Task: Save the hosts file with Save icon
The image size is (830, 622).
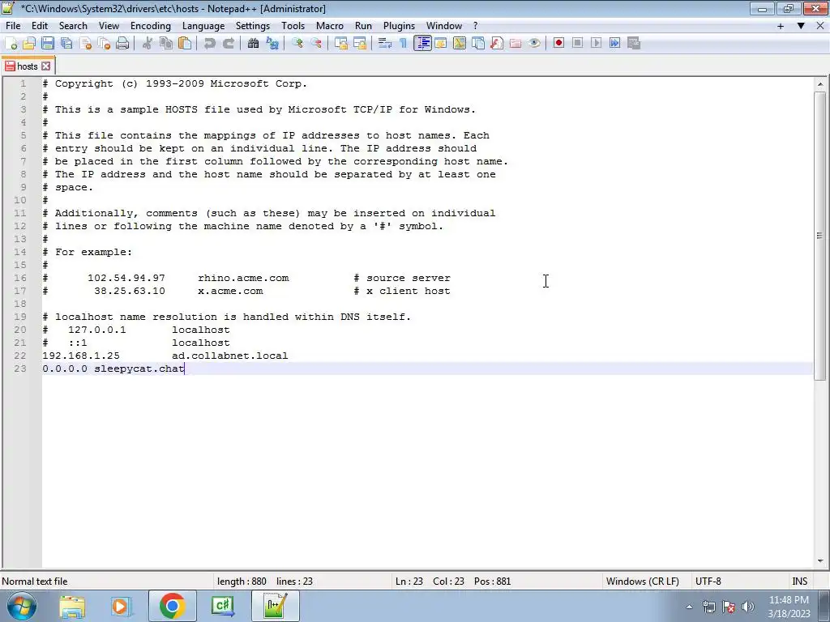Action: point(48,44)
